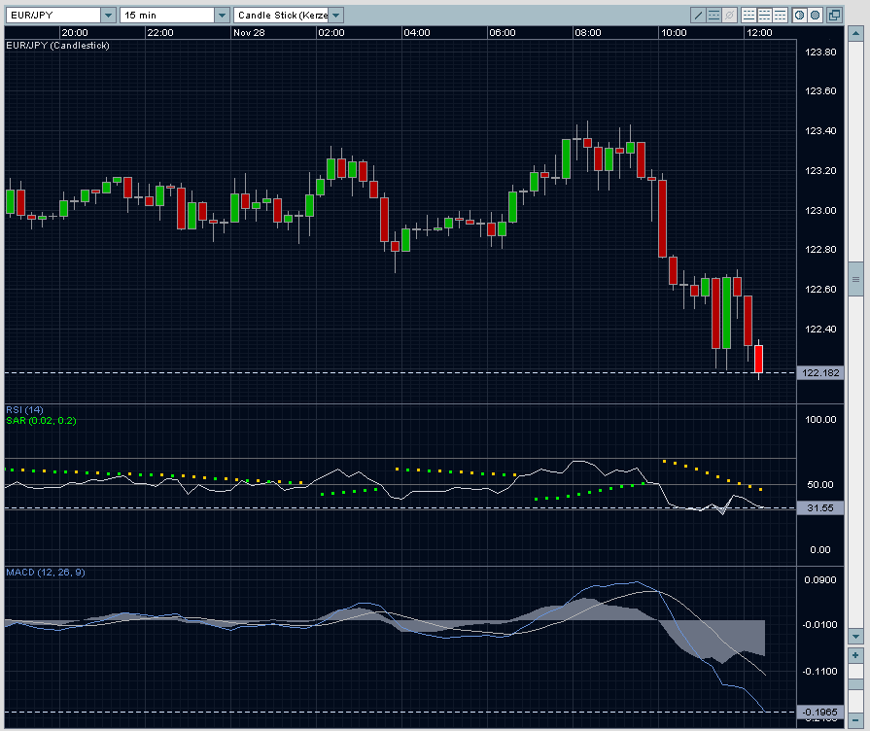Click the greyed-out delete drawing icon

click(x=730, y=15)
